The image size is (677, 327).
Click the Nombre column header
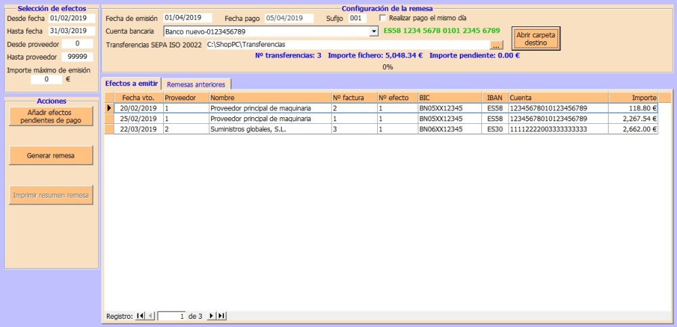click(x=269, y=97)
